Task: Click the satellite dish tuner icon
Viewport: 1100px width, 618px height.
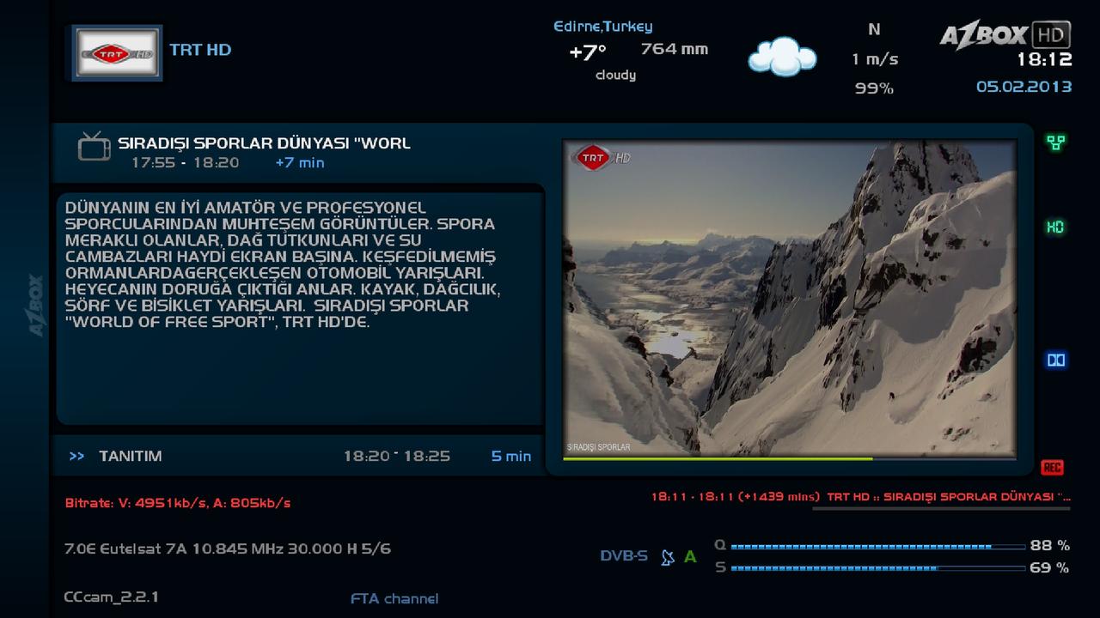Action: (x=668, y=557)
